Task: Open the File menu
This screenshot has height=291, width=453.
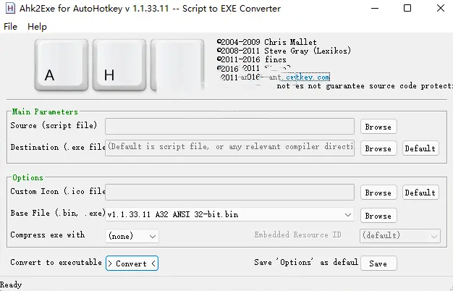Action: coord(10,27)
